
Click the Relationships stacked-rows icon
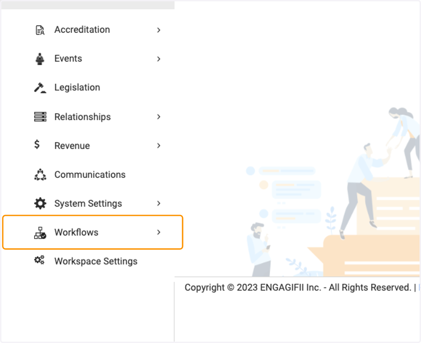point(40,117)
